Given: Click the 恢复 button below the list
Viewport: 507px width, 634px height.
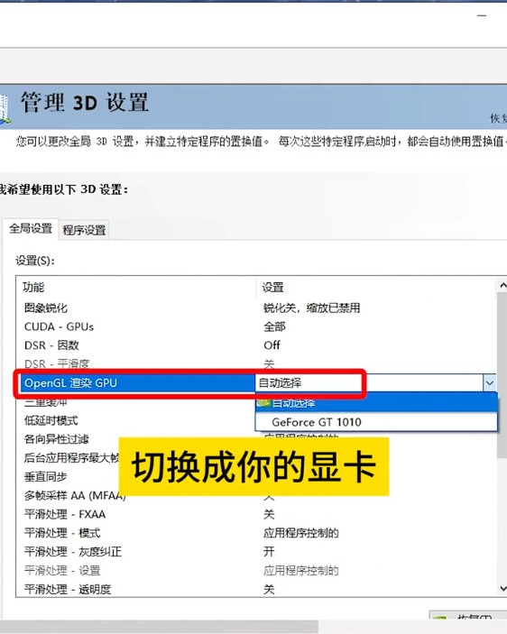Looking at the screenshot, I should point(467,615).
